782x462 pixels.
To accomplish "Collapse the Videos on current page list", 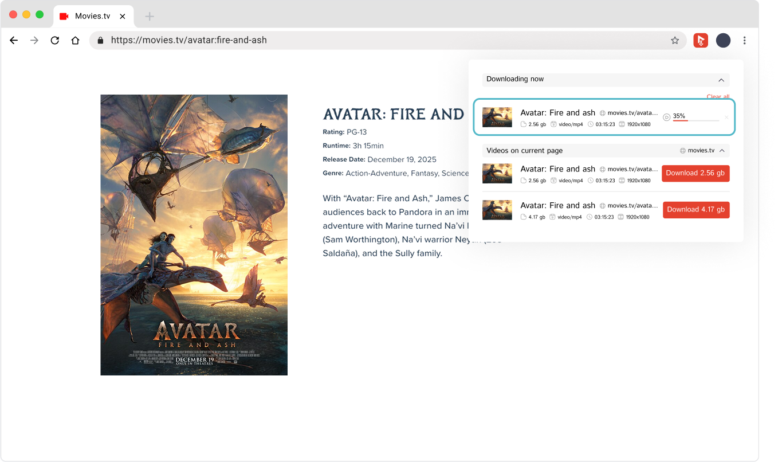I will (722, 151).
